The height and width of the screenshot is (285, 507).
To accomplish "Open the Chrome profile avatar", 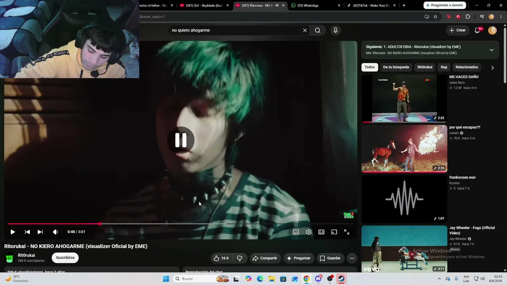I will click(x=492, y=17).
